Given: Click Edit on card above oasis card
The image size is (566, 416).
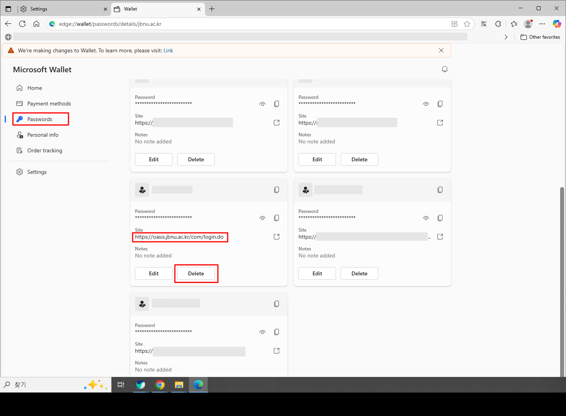Looking at the screenshot, I should click(x=154, y=159).
